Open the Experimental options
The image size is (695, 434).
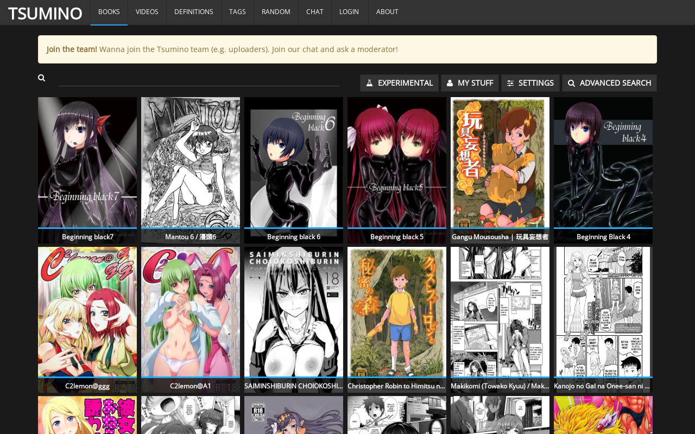399,83
